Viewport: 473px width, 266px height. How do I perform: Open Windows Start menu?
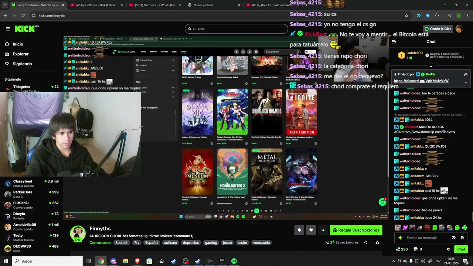[6, 261]
